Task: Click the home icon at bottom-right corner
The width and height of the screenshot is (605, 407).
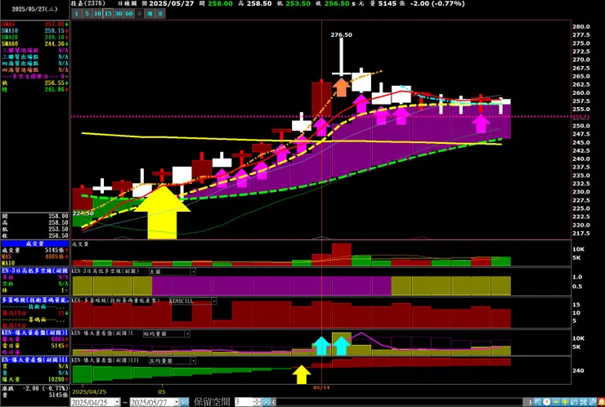Action: [x=601, y=402]
